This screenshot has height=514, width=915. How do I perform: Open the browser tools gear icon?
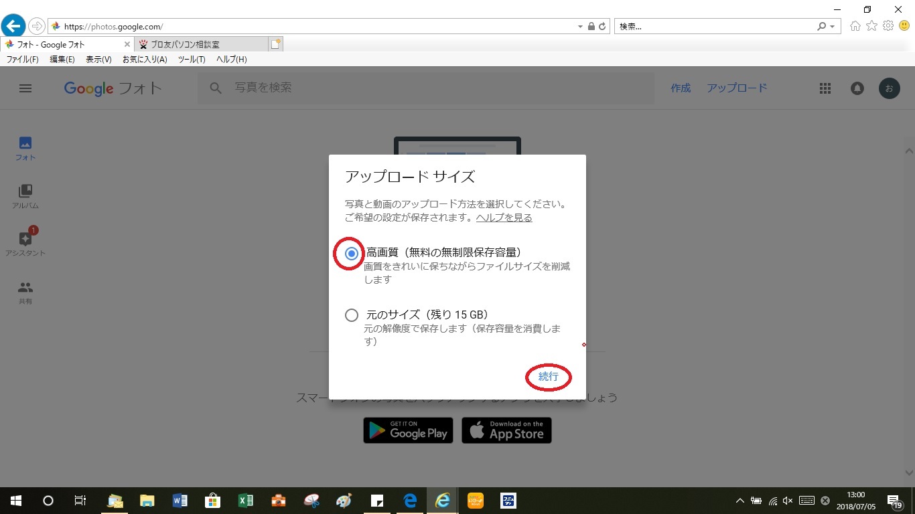(888, 26)
